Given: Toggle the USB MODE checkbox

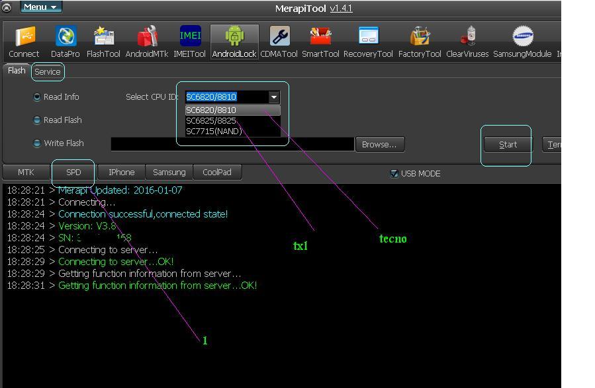Looking at the screenshot, I should [416, 174].
